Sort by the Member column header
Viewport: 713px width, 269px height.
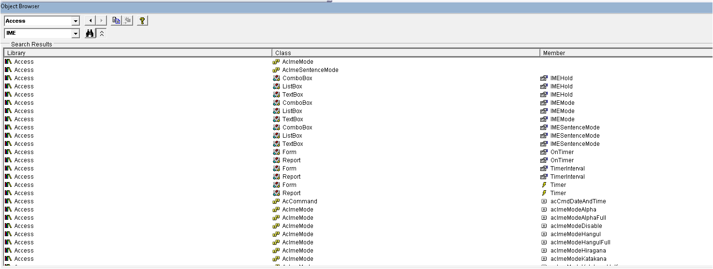click(626, 53)
